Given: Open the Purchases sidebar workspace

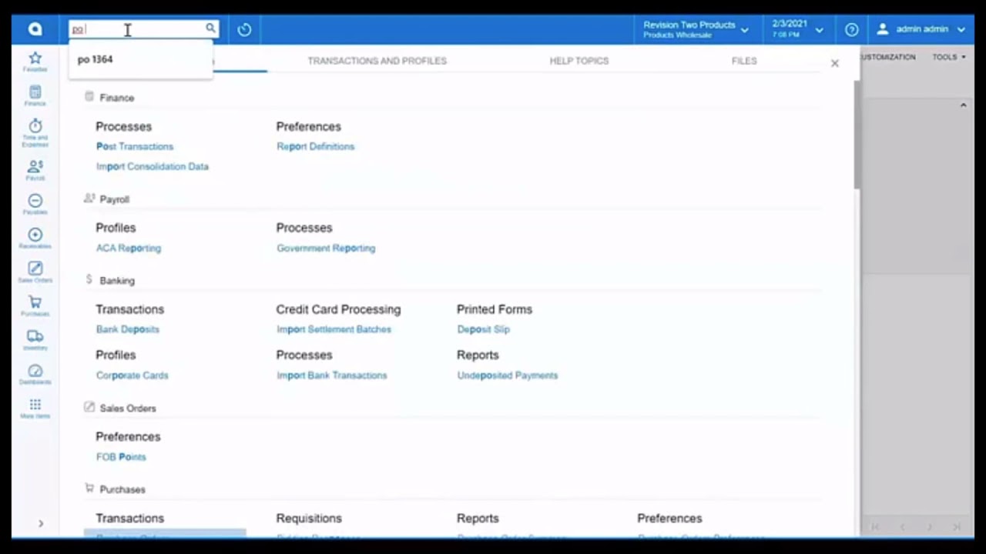Looking at the screenshot, I should coord(35,305).
